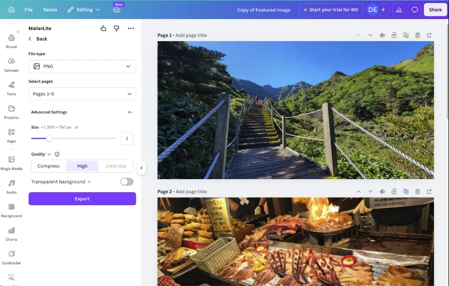Open the Projects sidebar panel

[x=12, y=112]
